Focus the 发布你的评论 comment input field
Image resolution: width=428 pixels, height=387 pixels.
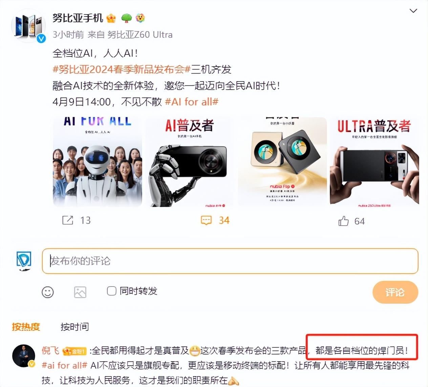pyautogui.click(x=230, y=261)
